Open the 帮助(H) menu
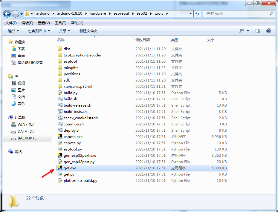Viewport: 278px width, 212px height. pos(77,23)
